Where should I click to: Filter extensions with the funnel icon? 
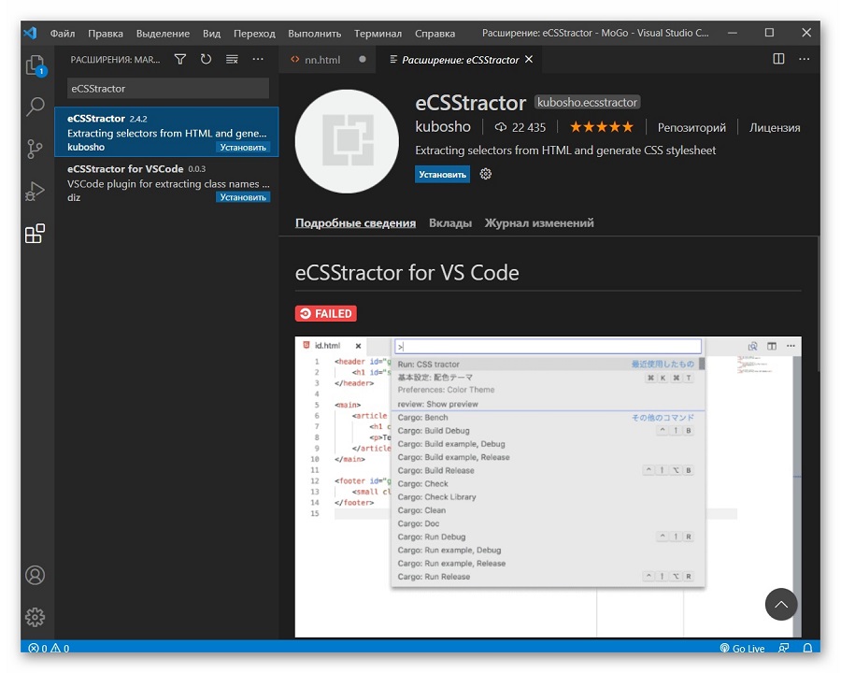180,59
